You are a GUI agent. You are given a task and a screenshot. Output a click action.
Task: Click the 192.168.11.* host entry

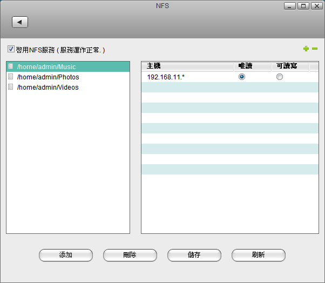pos(166,77)
